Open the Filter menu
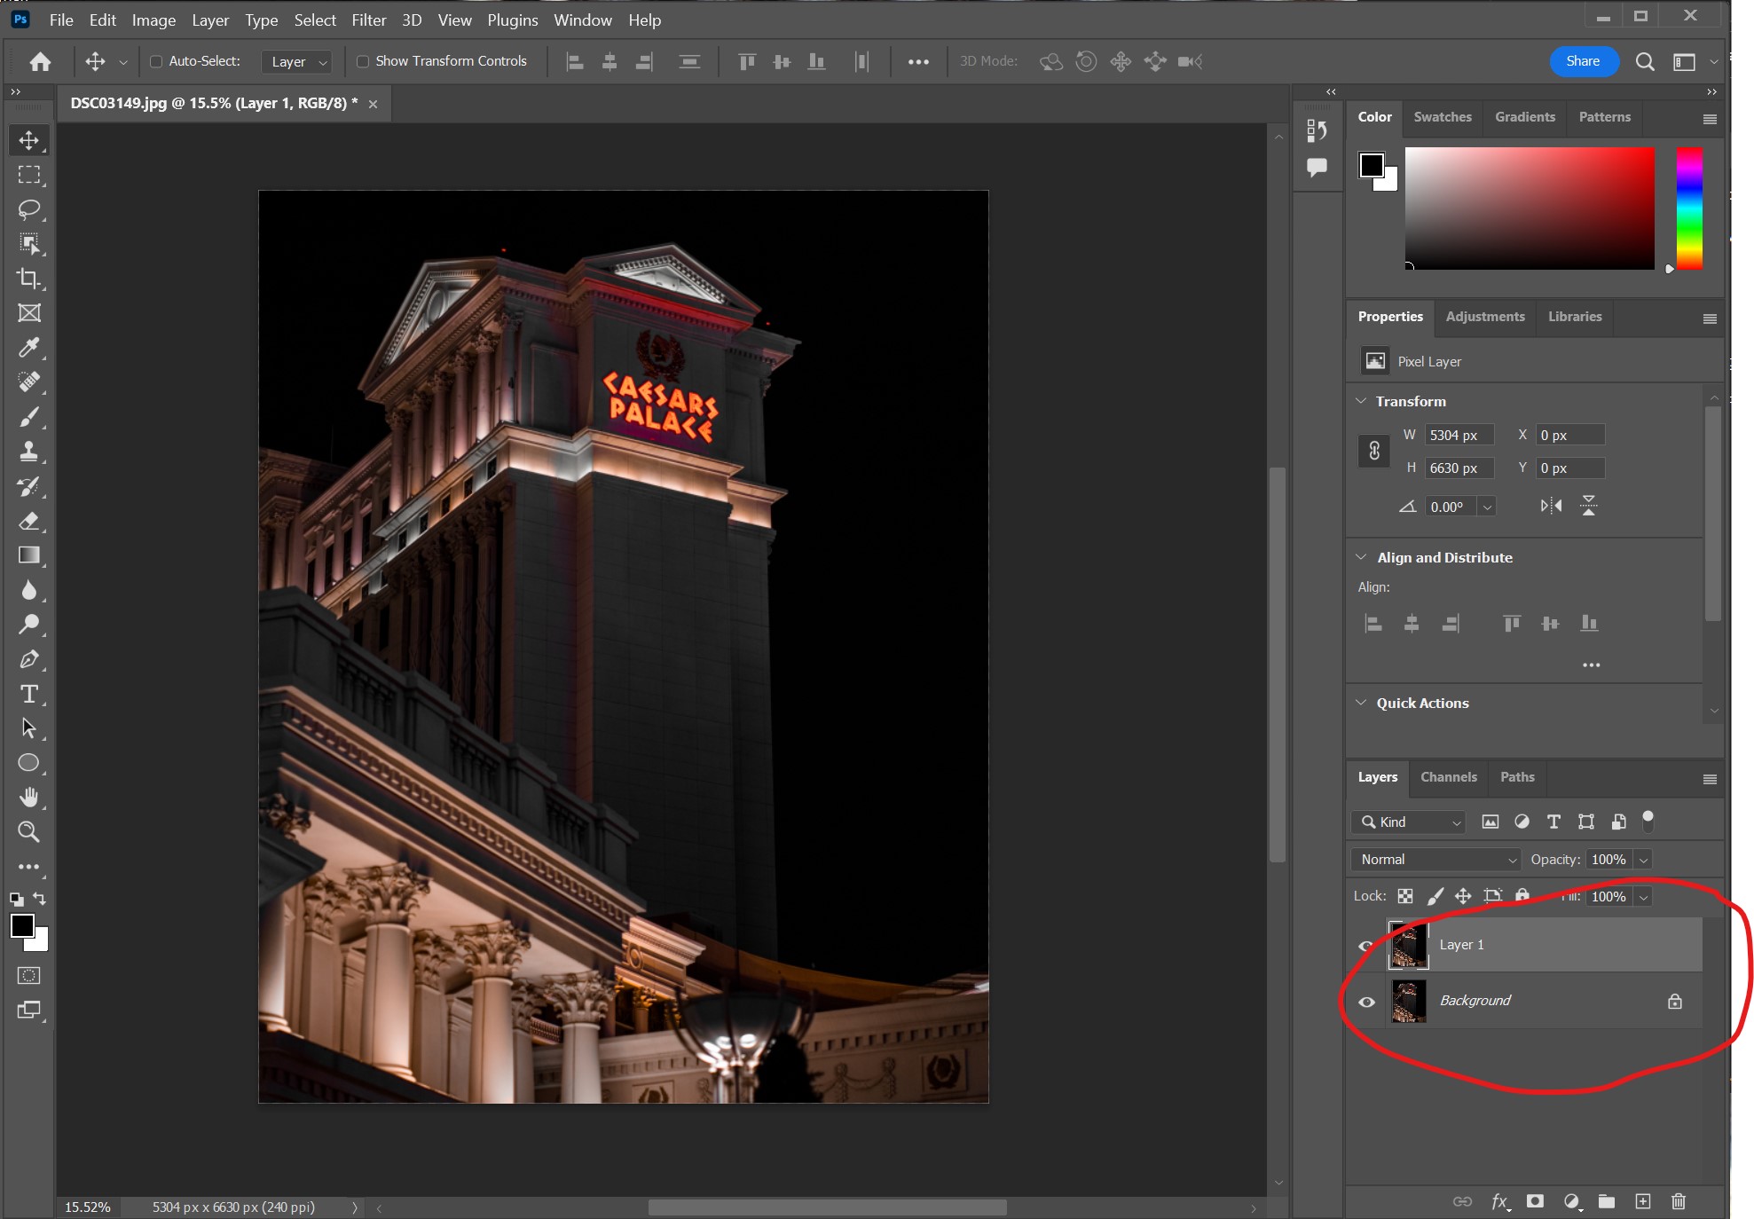This screenshot has height=1219, width=1754. tap(368, 20)
